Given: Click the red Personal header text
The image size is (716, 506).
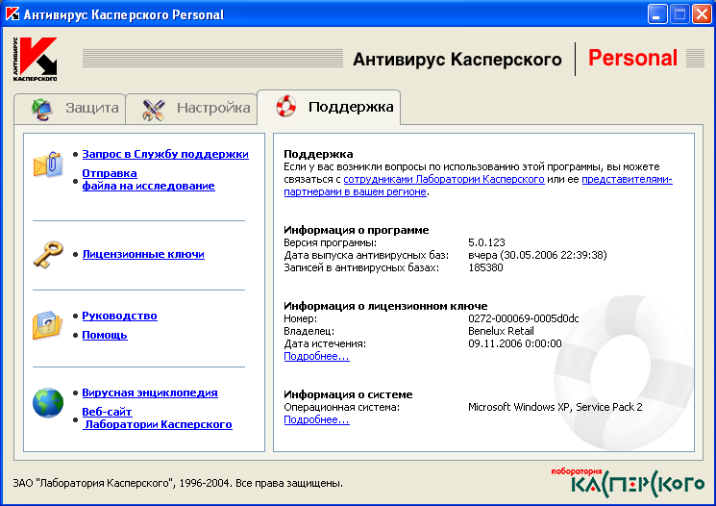Looking at the screenshot, I should 632,58.
